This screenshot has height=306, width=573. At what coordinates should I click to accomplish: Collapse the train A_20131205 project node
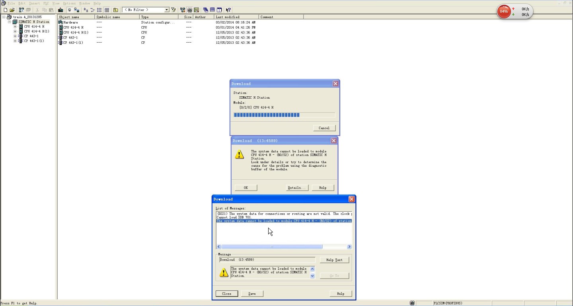coord(4,17)
